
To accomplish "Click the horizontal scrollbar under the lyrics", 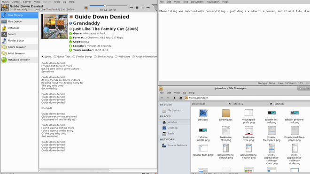I will pyautogui.click(x=74, y=170).
